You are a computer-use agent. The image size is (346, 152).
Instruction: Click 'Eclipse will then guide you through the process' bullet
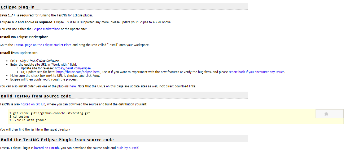coord(44,79)
